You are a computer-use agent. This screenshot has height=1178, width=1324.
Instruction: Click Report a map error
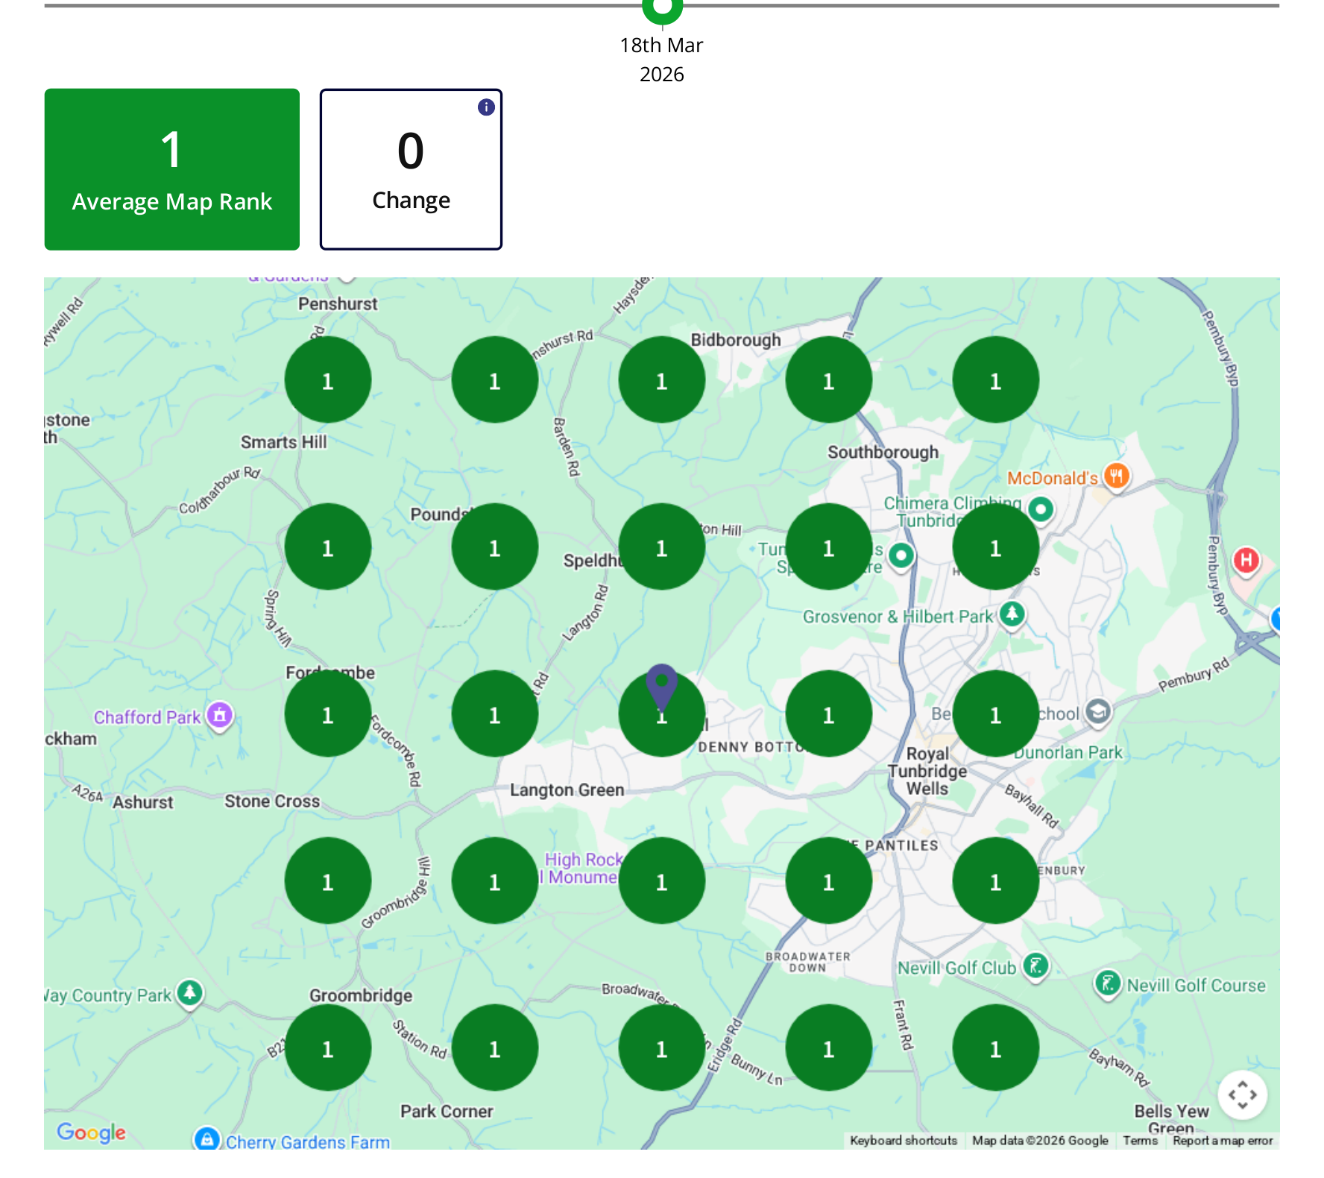[x=1223, y=1141]
